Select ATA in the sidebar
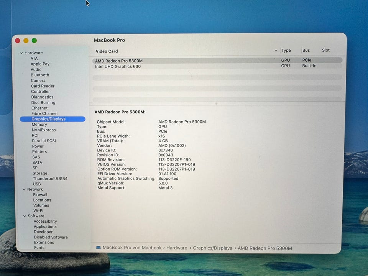The height and width of the screenshot is (276, 368). coord(34,58)
